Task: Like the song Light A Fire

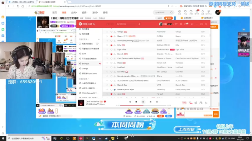Action: pyautogui.click(x=112, y=50)
